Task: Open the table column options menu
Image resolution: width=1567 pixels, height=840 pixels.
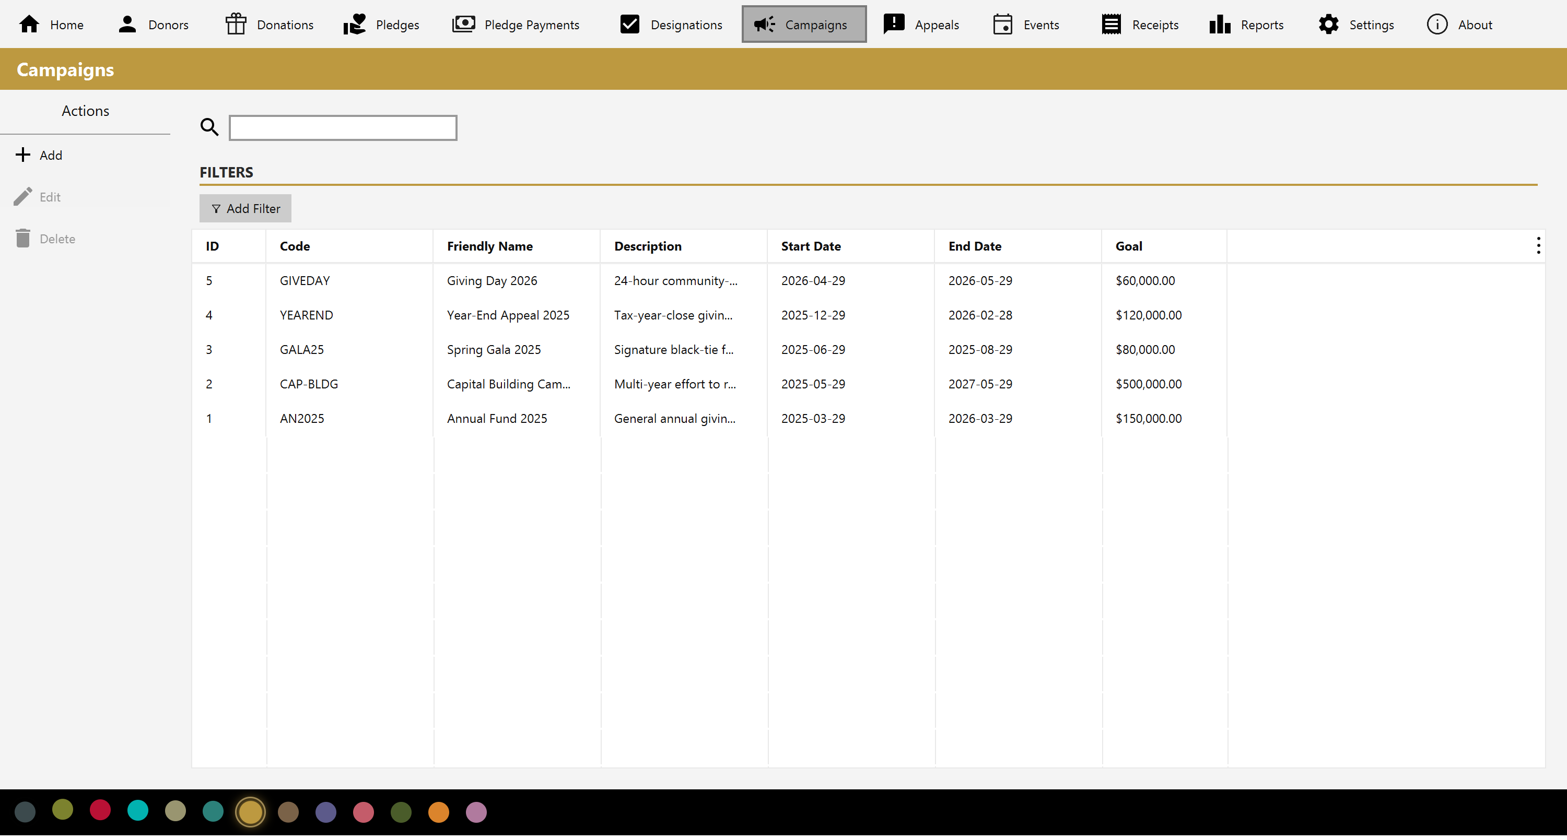Action: click(1538, 245)
